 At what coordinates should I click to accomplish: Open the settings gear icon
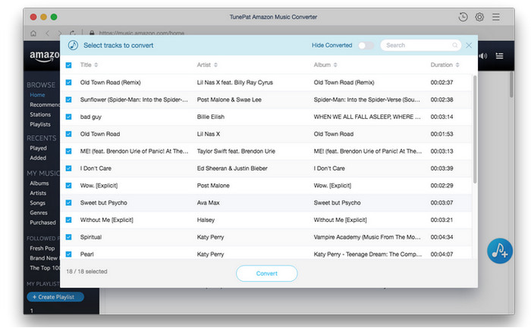coord(479,17)
